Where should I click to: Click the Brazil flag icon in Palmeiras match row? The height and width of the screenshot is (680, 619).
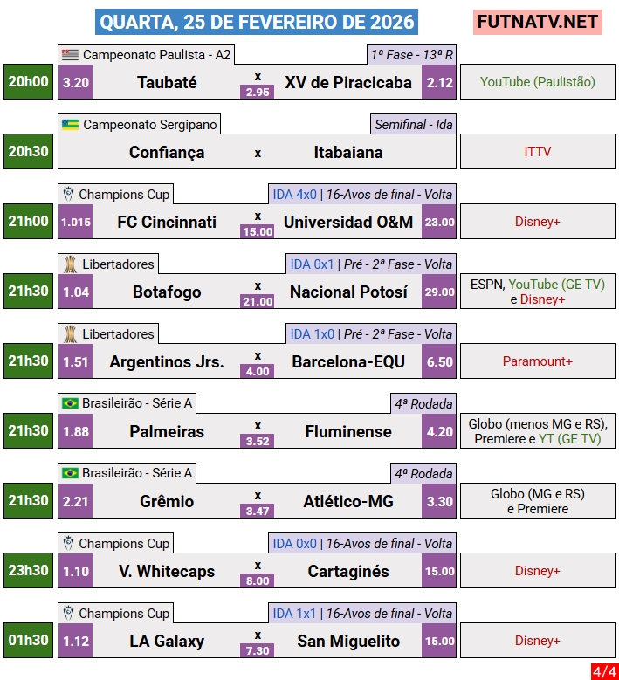click(x=70, y=403)
